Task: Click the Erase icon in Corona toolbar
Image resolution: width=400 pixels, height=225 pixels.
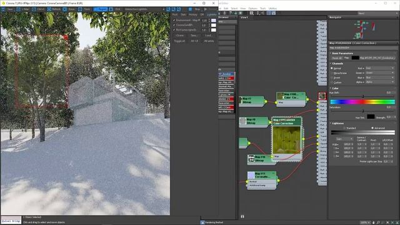Action: (64, 9)
